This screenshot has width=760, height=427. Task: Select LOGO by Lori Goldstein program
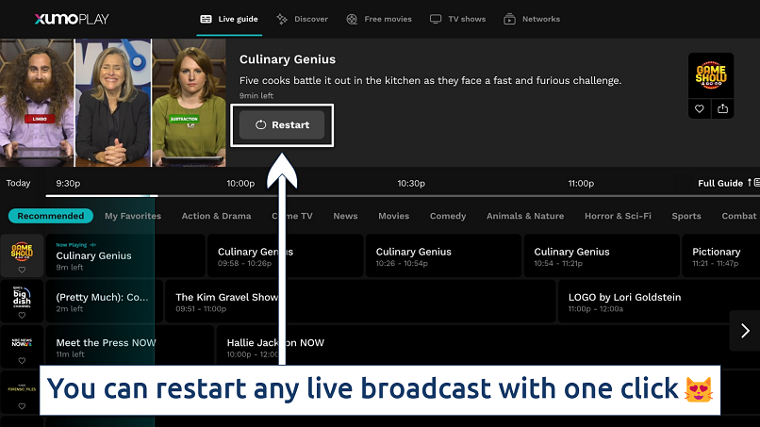tap(659, 301)
